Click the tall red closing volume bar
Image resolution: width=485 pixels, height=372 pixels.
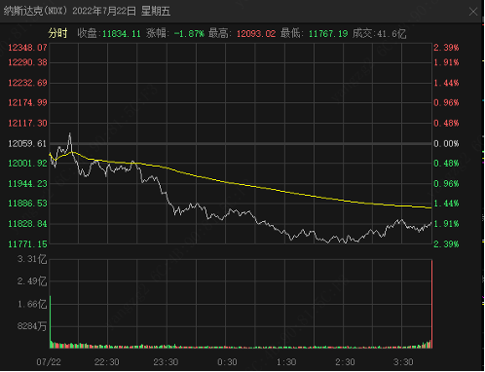[x=431, y=304]
